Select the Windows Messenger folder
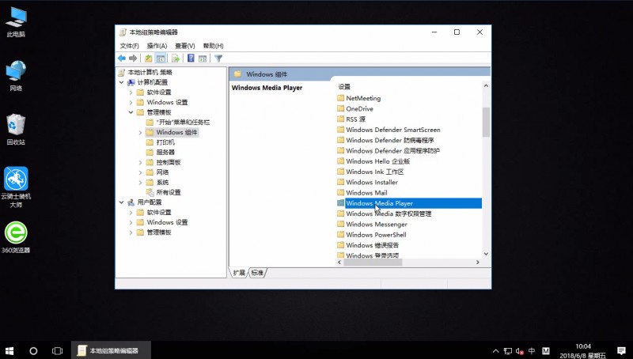633x359 pixels. [377, 225]
